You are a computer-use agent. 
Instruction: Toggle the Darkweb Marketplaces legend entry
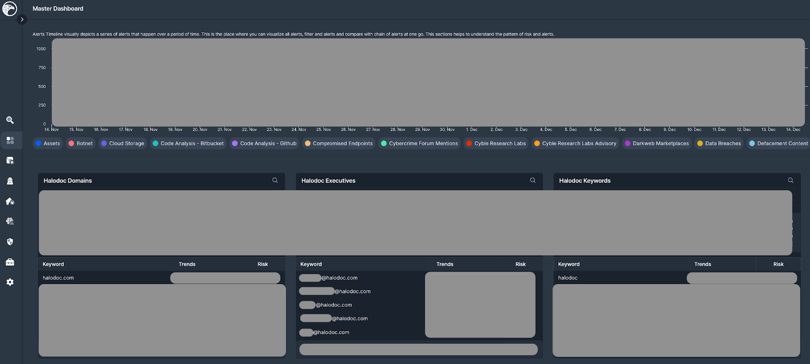pos(657,143)
